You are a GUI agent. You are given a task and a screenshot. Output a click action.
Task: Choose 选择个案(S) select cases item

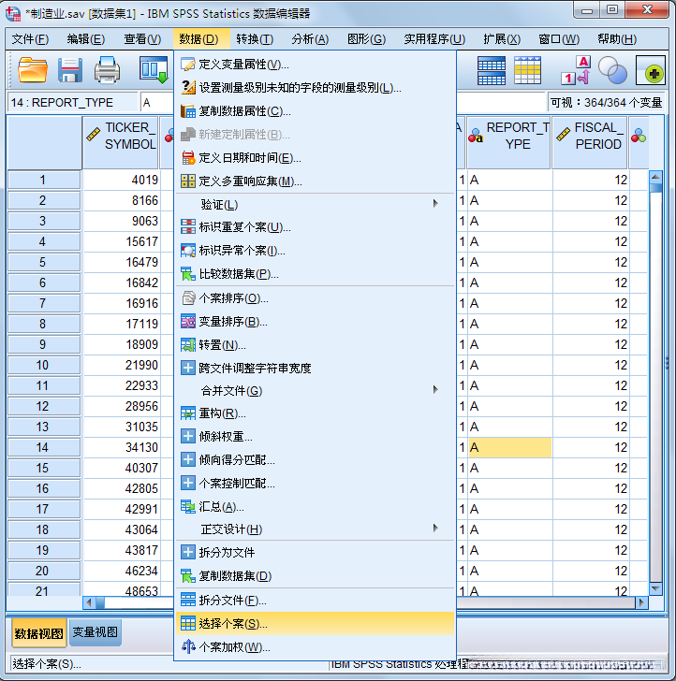[315, 624]
